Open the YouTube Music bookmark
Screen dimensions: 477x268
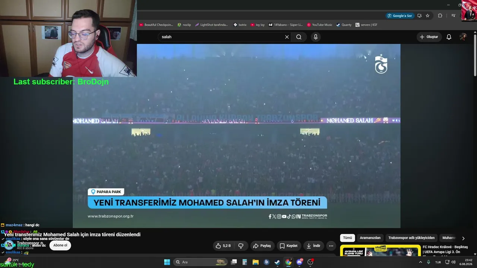click(319, 25)
